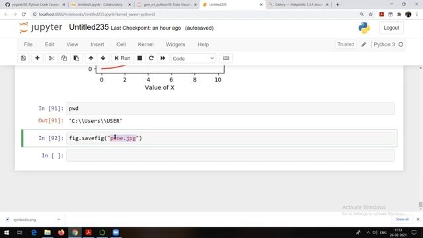Close the Untitled235 browser tab
This screenshot has height=238, width=423.
pos(261,5)
